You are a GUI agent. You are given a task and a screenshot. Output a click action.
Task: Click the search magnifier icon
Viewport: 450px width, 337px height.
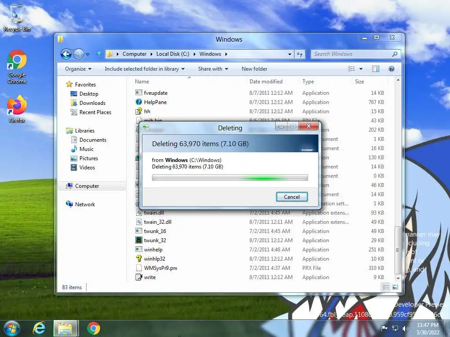click(x=395, y=54)
